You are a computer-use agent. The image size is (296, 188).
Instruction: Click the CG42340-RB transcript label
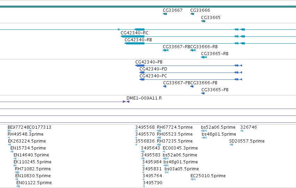138,40
